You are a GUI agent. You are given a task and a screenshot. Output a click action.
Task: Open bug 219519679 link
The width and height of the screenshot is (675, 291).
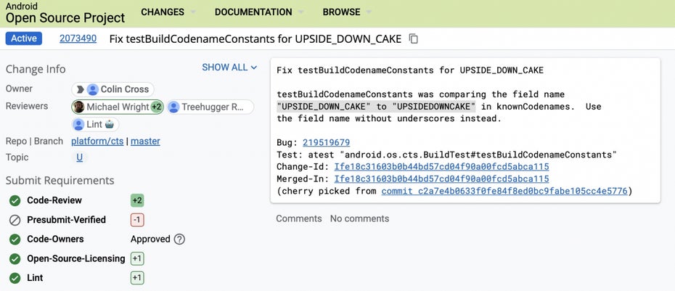pos(327,142)
